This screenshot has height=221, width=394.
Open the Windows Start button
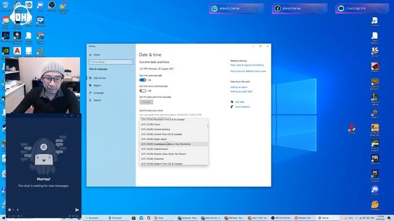3,218
